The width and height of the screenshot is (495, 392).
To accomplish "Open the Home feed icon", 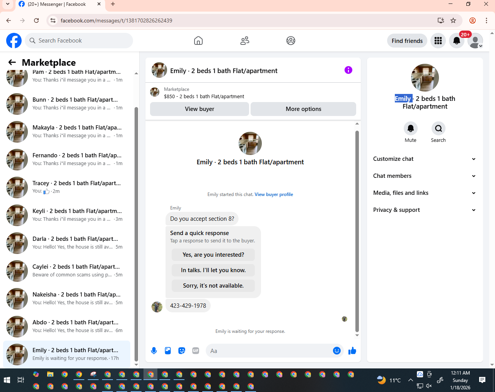I will [198, 41].
